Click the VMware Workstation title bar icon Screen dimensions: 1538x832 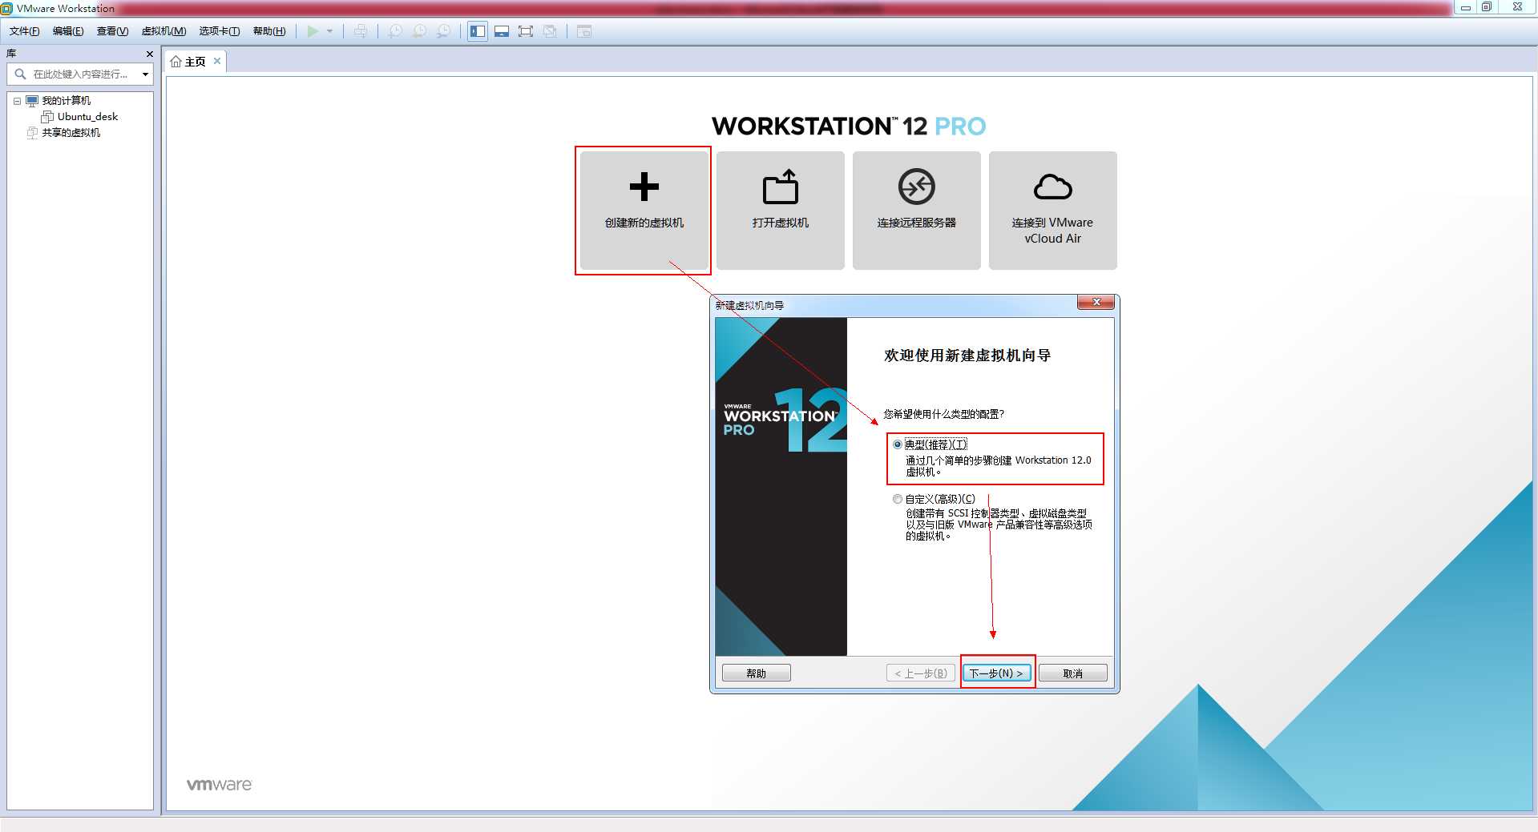point(7,8)
